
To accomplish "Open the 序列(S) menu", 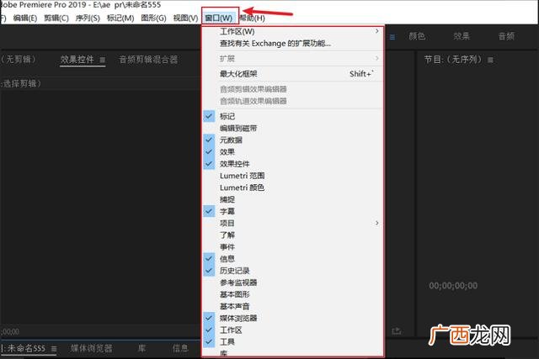I will point(88,18).
